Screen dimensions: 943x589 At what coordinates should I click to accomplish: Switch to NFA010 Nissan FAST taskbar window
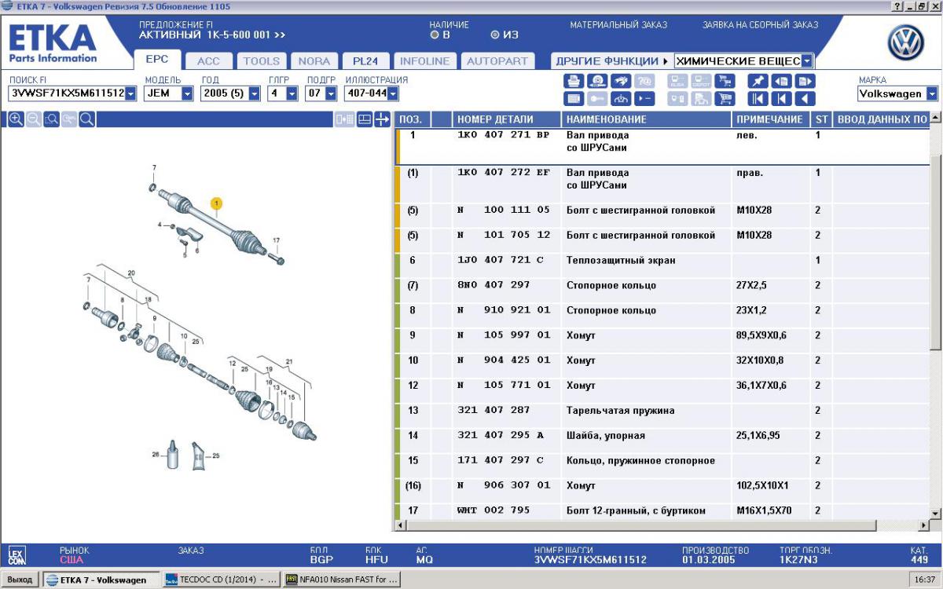343,580
